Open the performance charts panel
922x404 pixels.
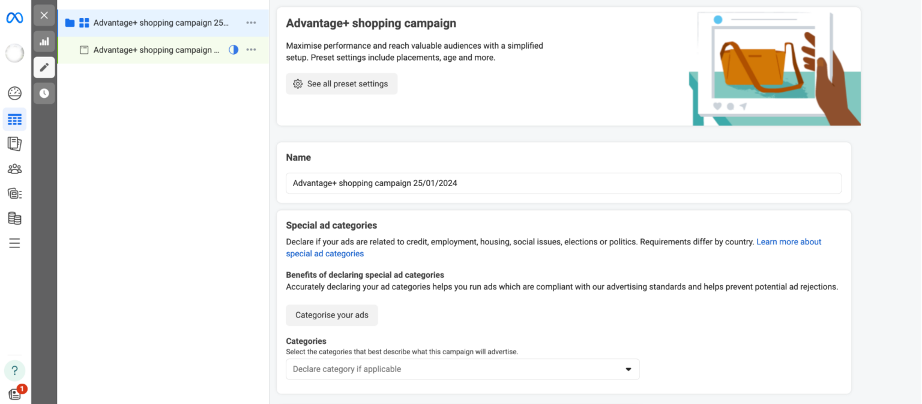[44, 41]
